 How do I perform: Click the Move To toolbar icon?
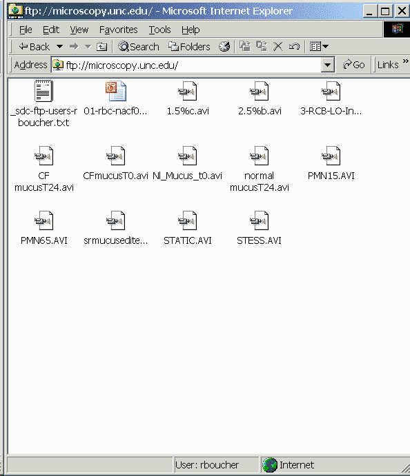[x=245, y=46]
